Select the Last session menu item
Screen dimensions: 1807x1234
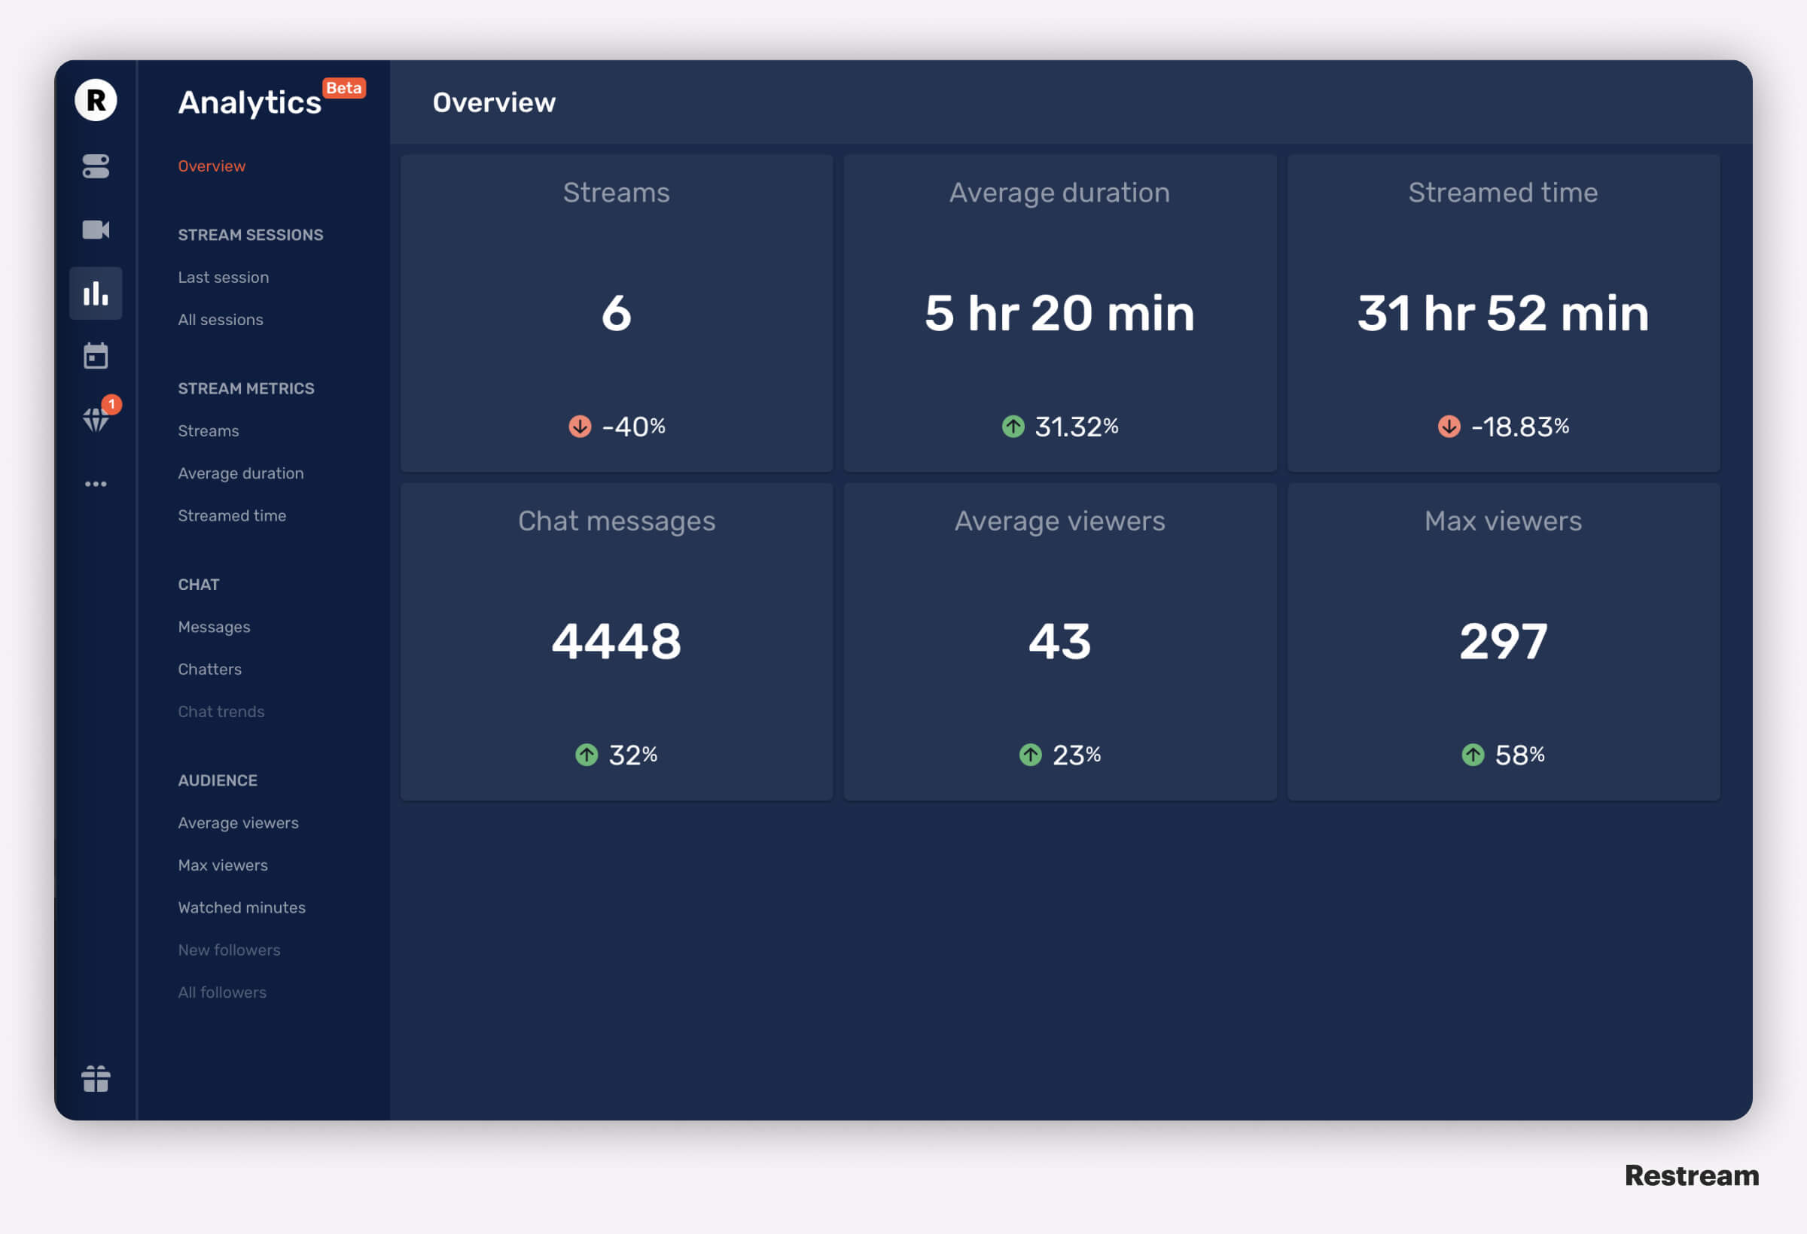click(222, 276)
